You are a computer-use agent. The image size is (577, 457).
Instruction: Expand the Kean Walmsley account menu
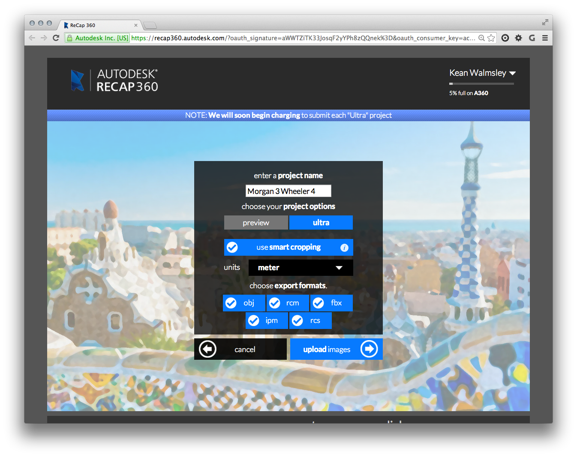pos(482,73)
